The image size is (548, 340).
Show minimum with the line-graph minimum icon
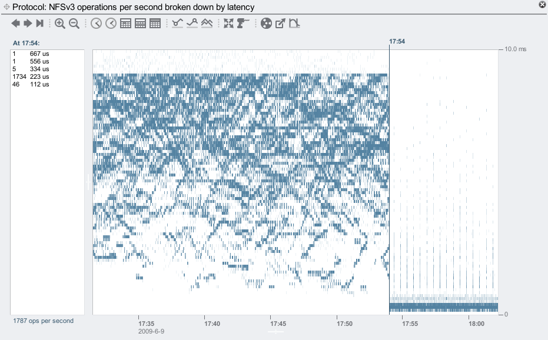(178, 24)
